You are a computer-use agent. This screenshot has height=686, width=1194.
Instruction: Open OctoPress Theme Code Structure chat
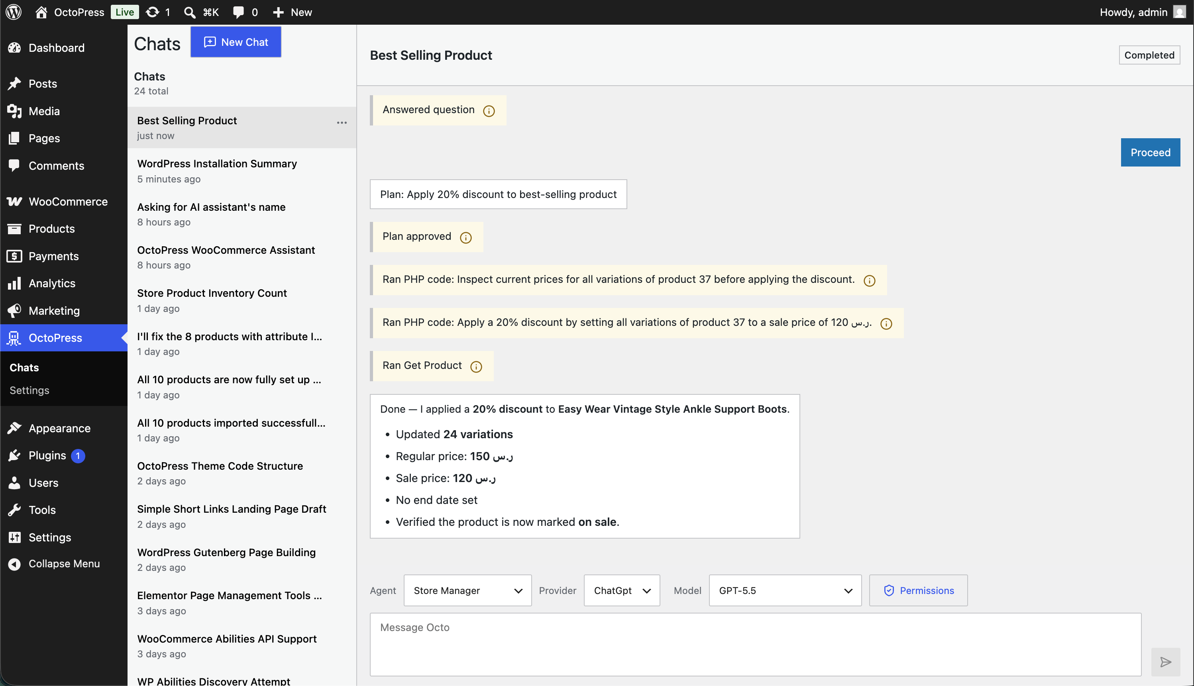[x=242, y=473]
